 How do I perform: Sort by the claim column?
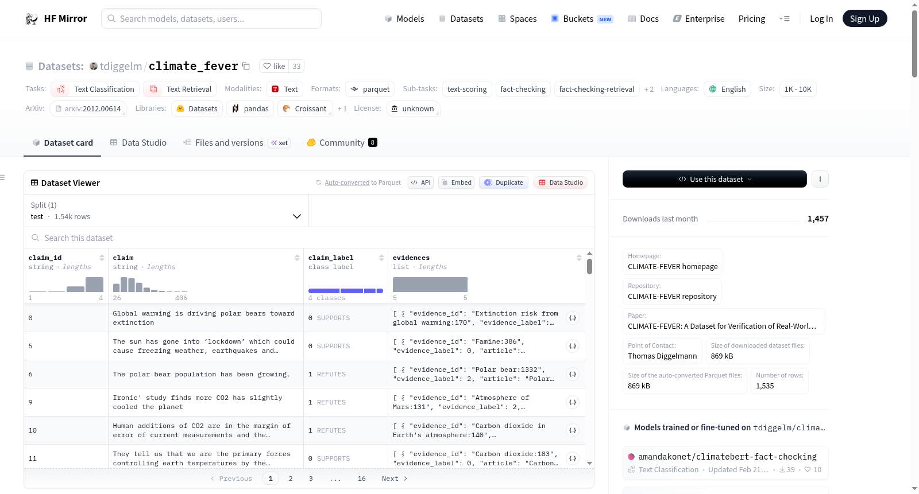pyautogui.click(x=297, y=258)
